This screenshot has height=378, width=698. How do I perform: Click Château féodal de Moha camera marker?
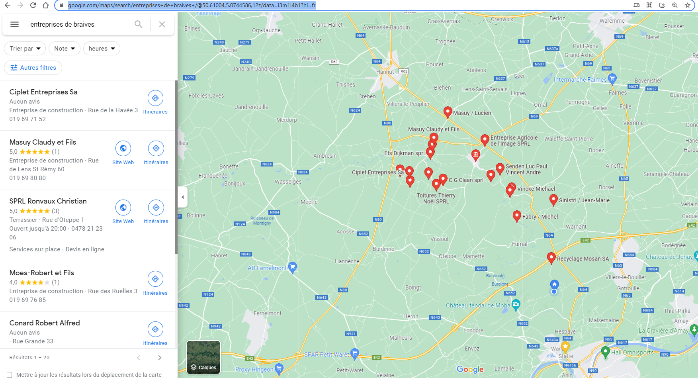click(x=516, y=305)
